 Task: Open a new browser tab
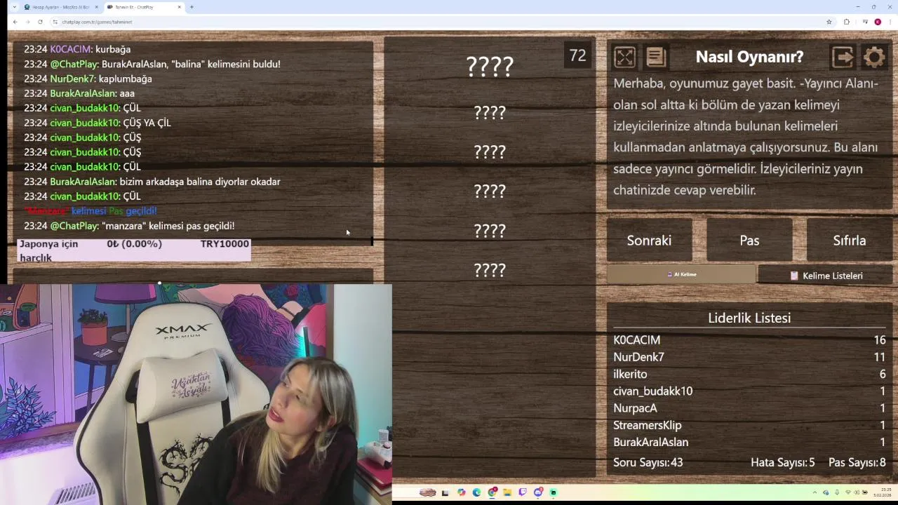point(192,7)
